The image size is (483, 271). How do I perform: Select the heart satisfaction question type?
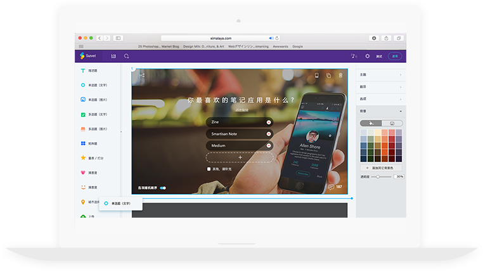pyautogui.click(x=89, y=173)
